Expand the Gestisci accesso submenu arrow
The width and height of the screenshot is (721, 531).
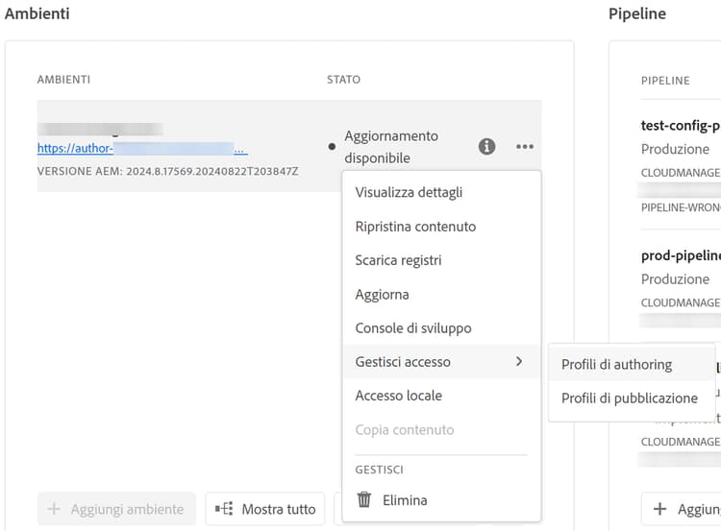click(x=519, y=362)
